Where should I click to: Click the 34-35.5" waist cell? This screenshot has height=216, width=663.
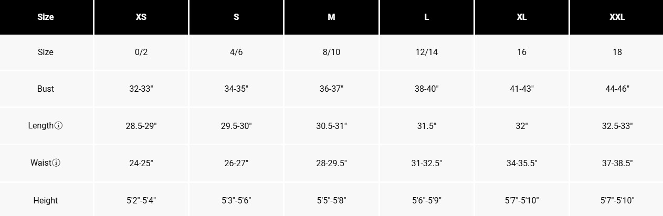[521, 163]
